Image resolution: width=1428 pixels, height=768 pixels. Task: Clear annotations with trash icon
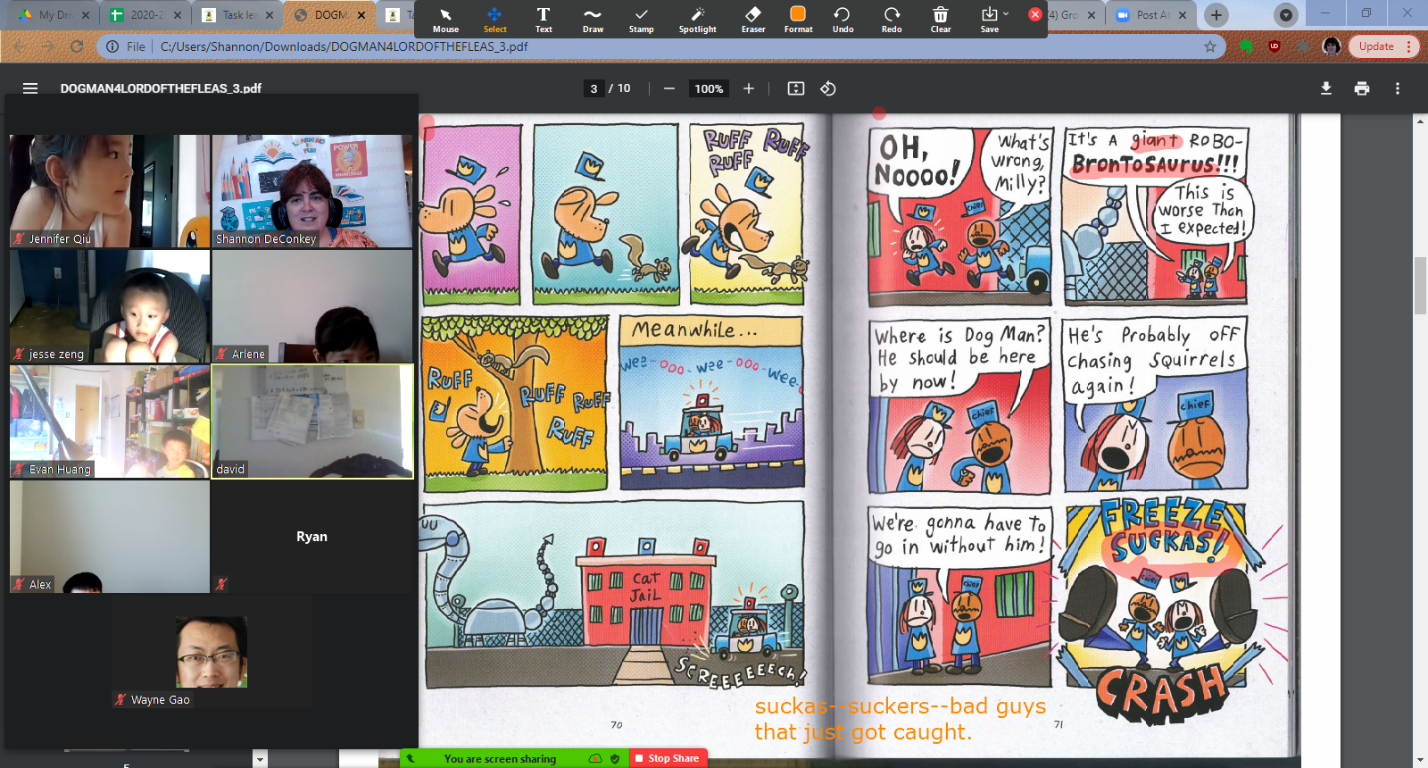[x=941, y=20]
